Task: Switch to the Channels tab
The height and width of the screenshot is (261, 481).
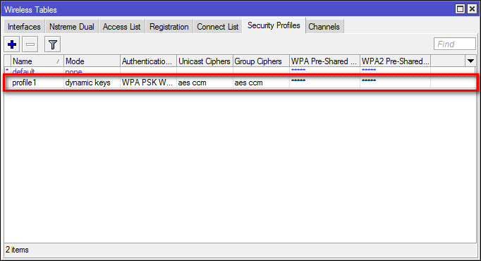Action: click(x=324, y=27)
